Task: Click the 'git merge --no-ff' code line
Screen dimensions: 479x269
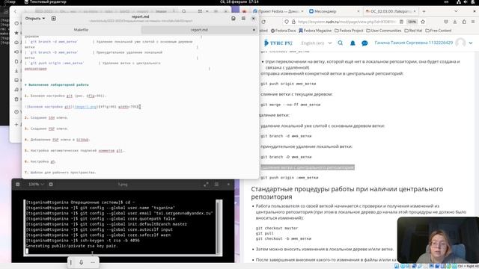Action: coord(290,105)
